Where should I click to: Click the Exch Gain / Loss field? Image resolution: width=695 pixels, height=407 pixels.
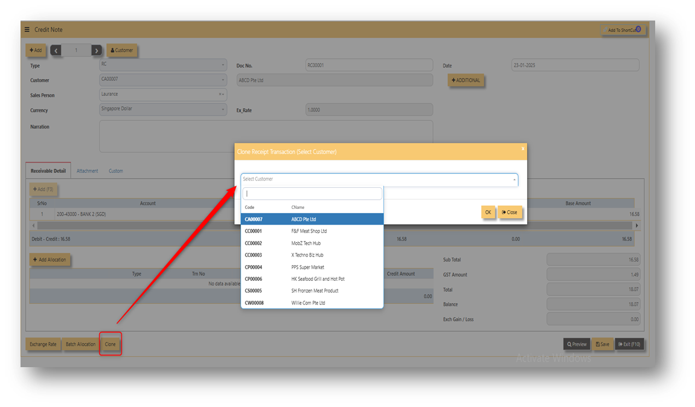[x=593, y=319]
